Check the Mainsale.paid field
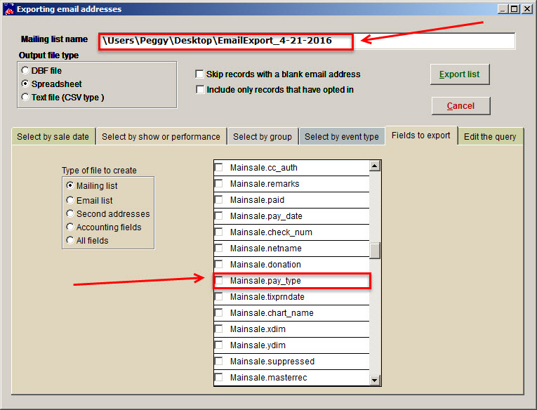 coord(218,199)
